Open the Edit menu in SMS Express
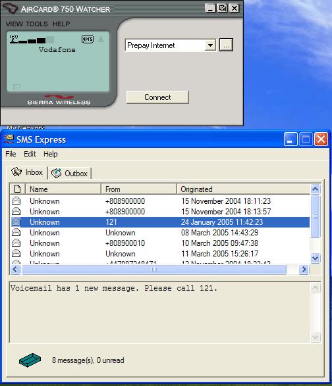Screen dimensions: 332x386 click(x=30, y=154)
